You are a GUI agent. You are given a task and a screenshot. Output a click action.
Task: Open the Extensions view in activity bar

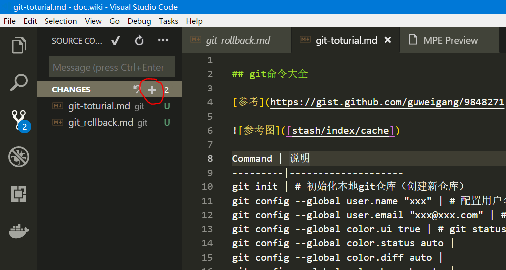tap(19, 194)
